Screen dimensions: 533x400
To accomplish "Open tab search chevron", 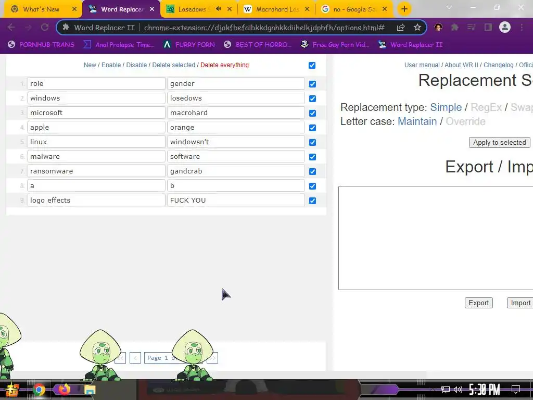I will (449, 7).
